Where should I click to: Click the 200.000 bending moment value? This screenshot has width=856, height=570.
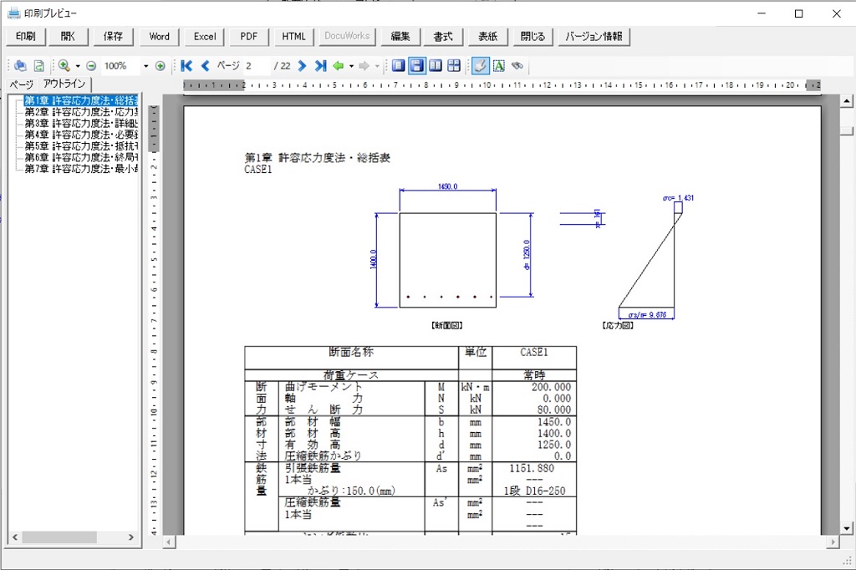tap(551, 387)
